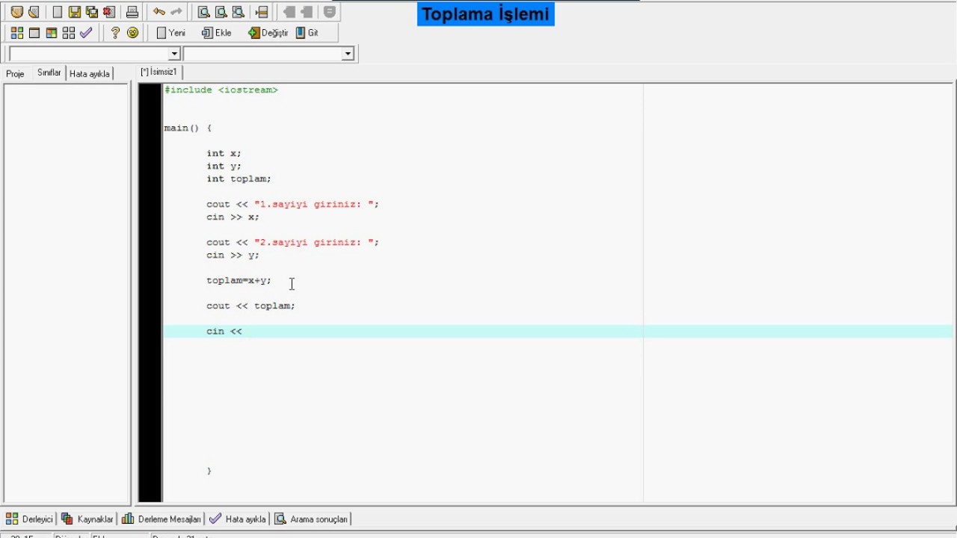Expand the right function dropdown arrow
957x538 pixels.
click(348, 54)
